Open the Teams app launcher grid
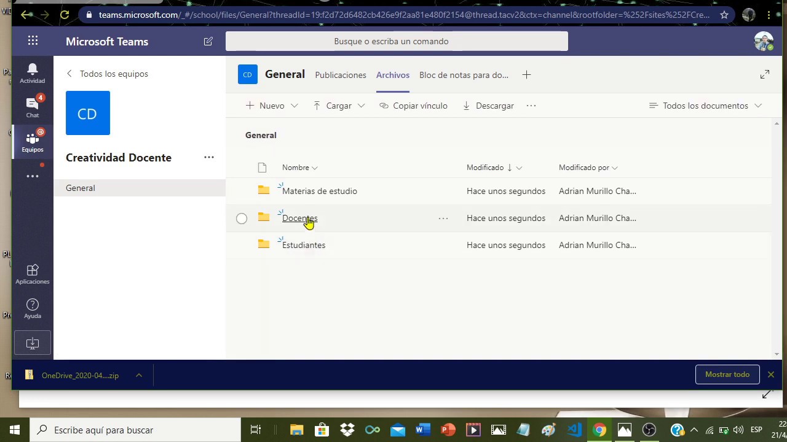The width and height of the screenshot is (787, 442). 33,41
